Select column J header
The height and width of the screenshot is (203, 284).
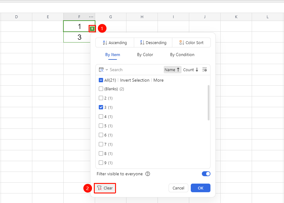pyautogui.click(x=205, y=17)
